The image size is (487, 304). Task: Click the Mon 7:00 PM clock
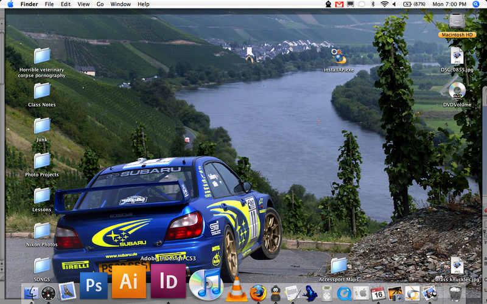449,4
